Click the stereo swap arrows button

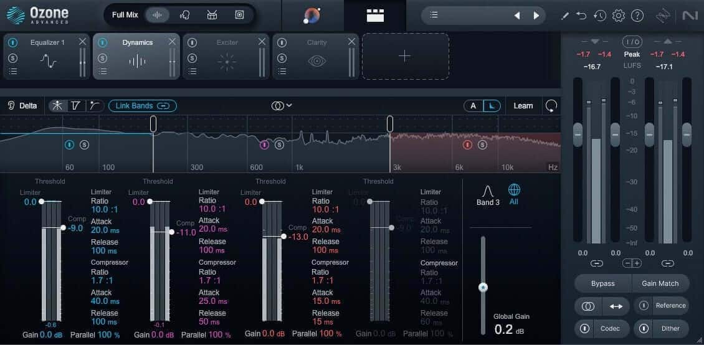(616, 306)
